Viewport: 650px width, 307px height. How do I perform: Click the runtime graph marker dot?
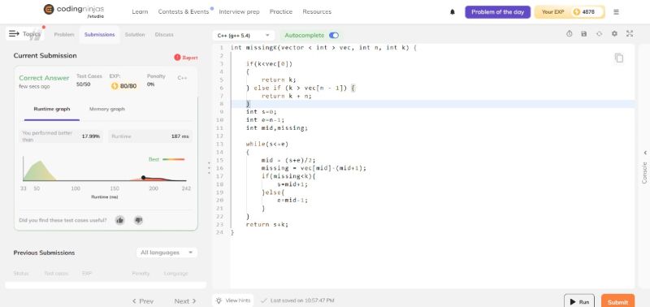point(144,177)
